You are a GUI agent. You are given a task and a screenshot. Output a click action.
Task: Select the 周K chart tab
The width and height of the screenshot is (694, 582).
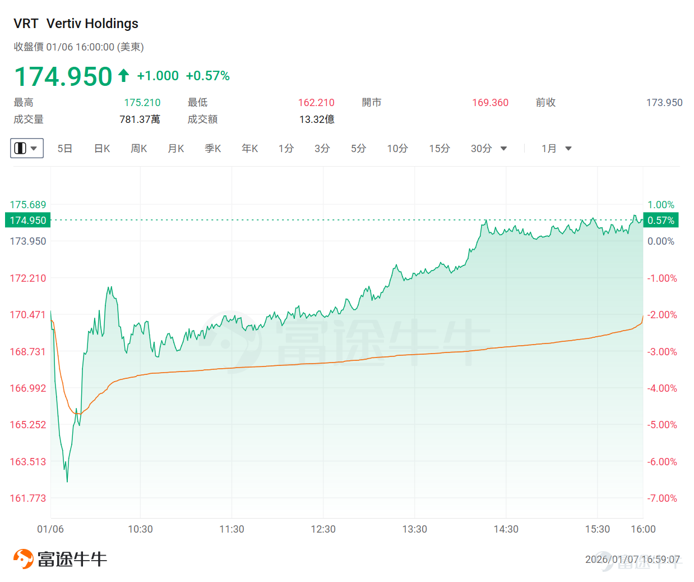point(139,149)
